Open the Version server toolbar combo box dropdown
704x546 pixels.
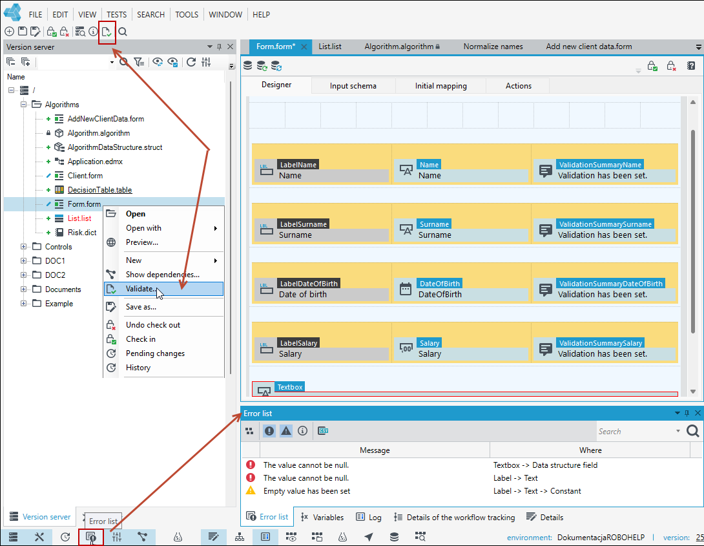(x=112, y=63)
